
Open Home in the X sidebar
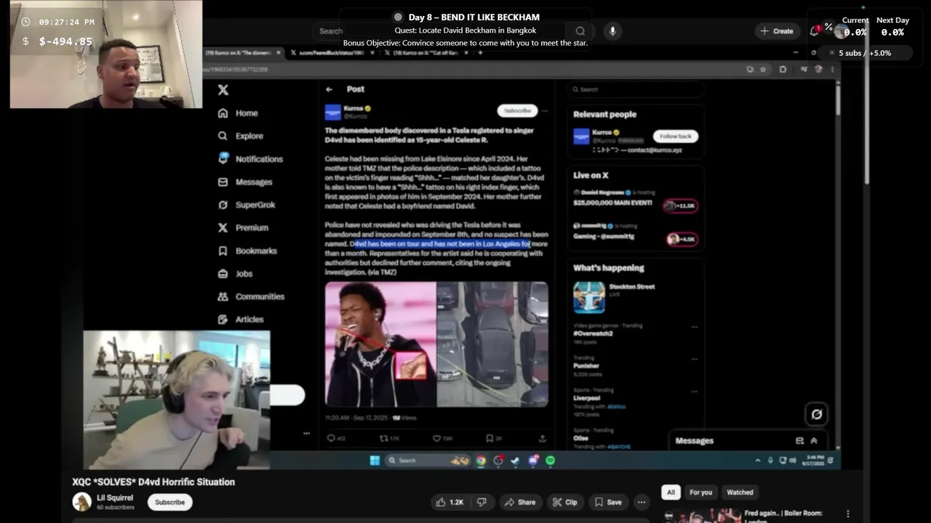click(x=238, y=113)
